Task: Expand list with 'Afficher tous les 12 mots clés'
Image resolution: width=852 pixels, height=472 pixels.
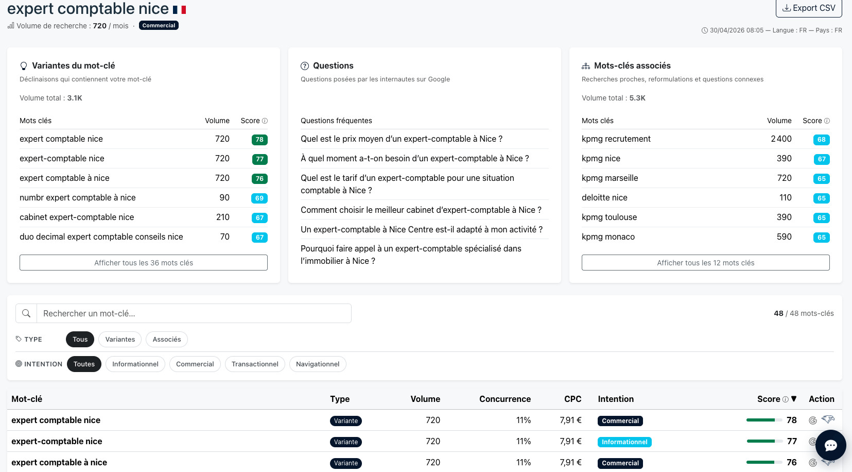Action: point(706,263)
